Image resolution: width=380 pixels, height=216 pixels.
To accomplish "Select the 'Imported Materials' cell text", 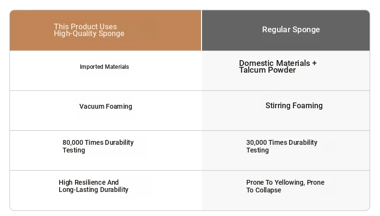I will point(104,67).
